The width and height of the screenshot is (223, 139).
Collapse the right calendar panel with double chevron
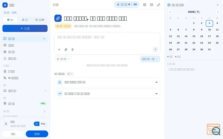218,5
